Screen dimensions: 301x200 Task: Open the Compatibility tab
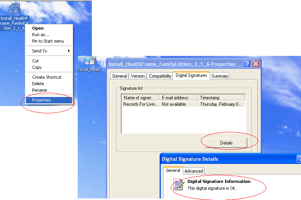tap(160, 76)
